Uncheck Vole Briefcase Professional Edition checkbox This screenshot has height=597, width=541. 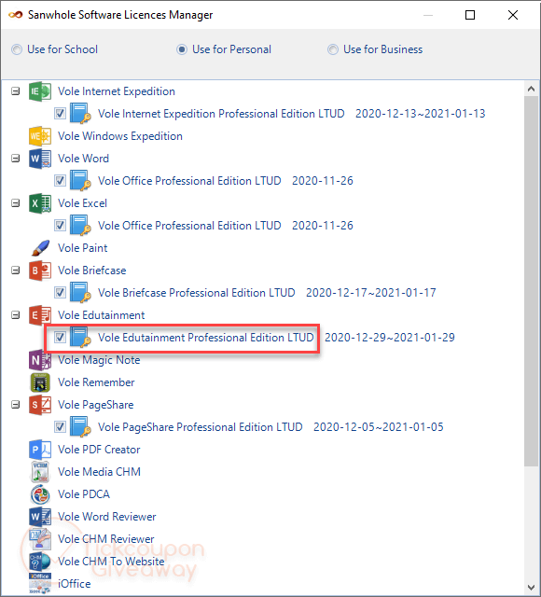[60, 292]
